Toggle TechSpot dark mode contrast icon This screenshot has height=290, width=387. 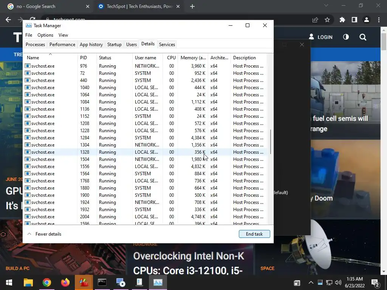[x=346, y=37]
